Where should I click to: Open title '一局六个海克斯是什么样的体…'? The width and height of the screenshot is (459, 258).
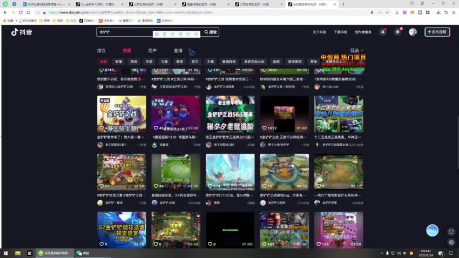tap(337, 195)
